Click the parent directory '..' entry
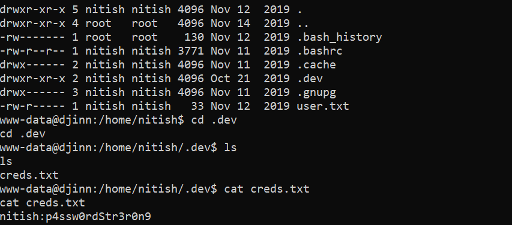Image resolution: width=512 pixels, height=225 pixels. pos(303,23)
